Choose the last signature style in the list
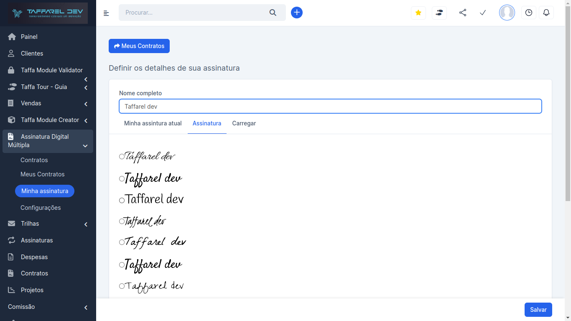Image resolution: width=571 pixels, height=321 pixels. click(122, 287)
